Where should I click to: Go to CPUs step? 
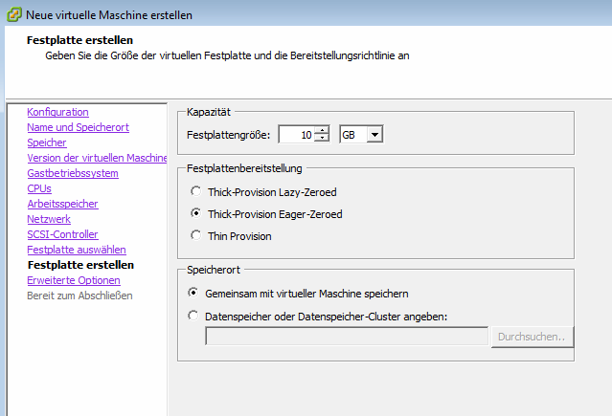39,188
